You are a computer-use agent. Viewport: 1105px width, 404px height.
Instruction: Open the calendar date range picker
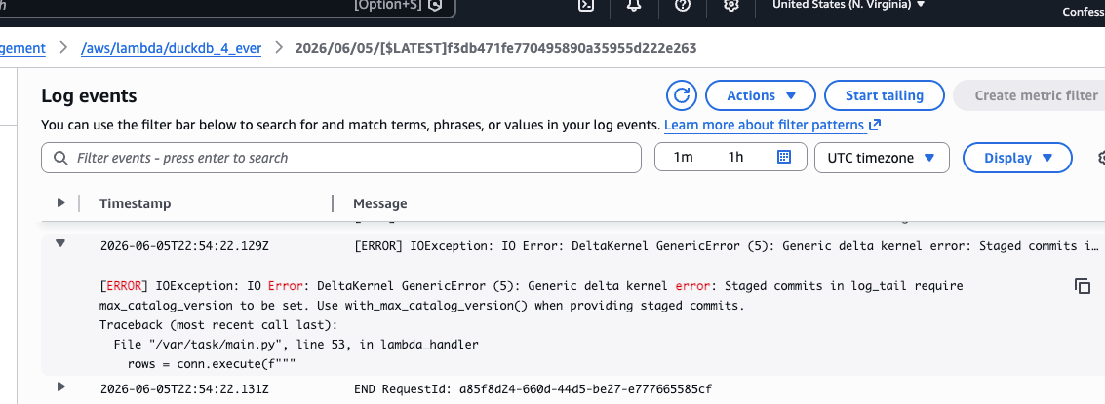point(784,157)
